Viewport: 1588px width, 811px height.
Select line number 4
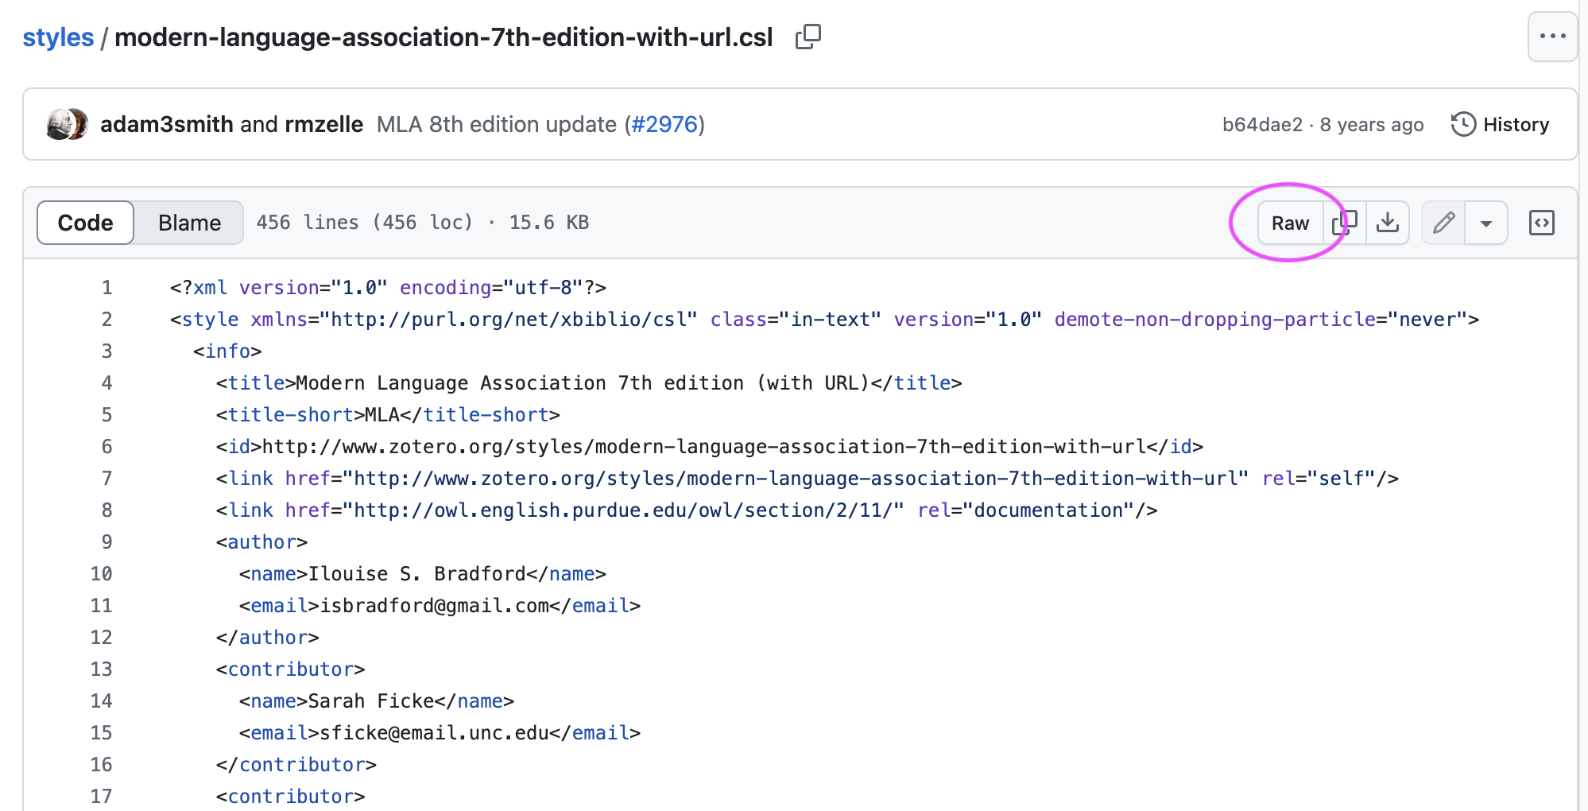click(x=107, y=383)
